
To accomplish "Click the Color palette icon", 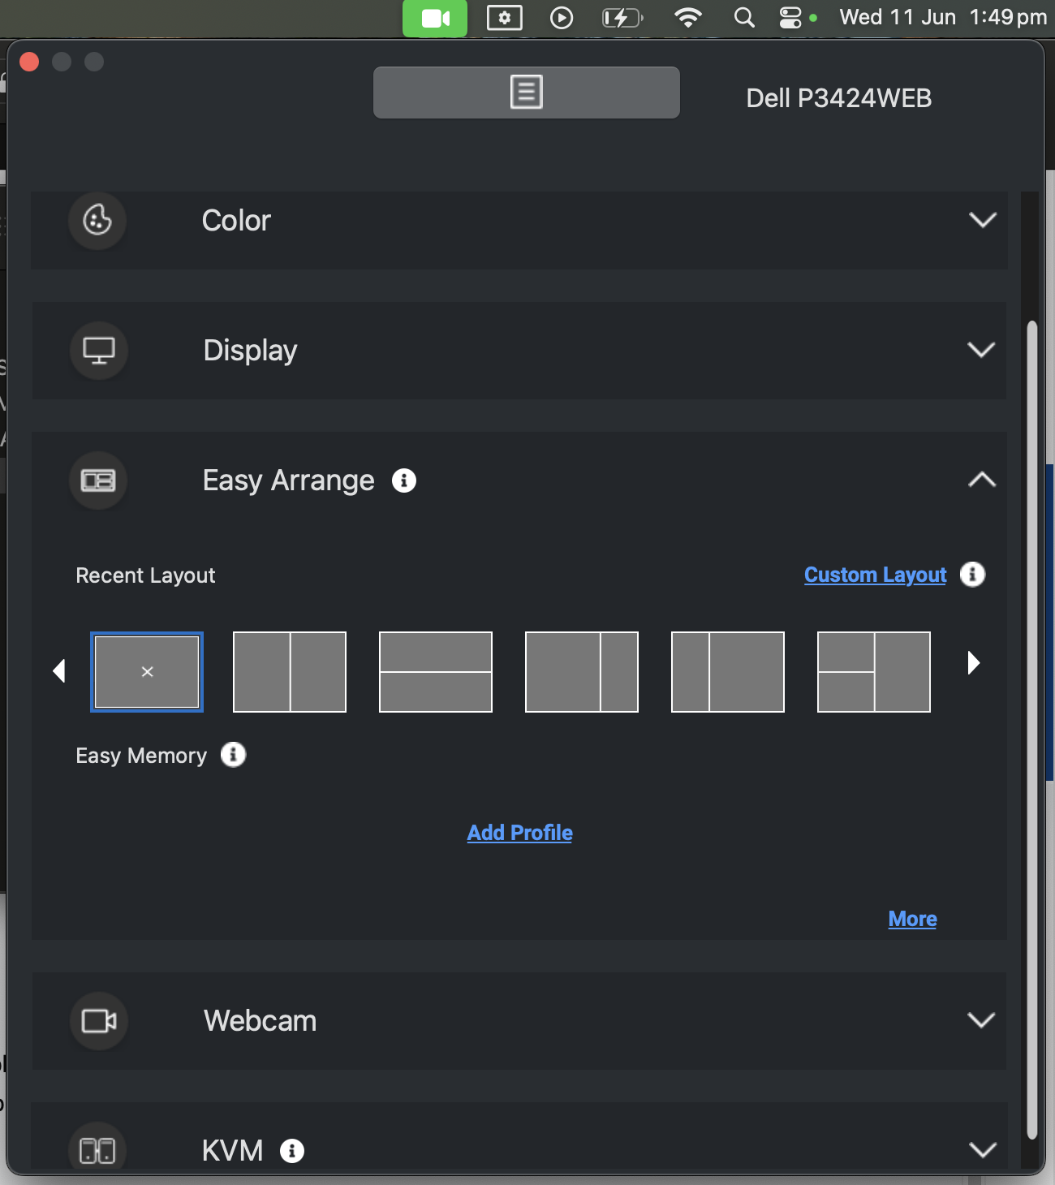I will click(97, 220).
